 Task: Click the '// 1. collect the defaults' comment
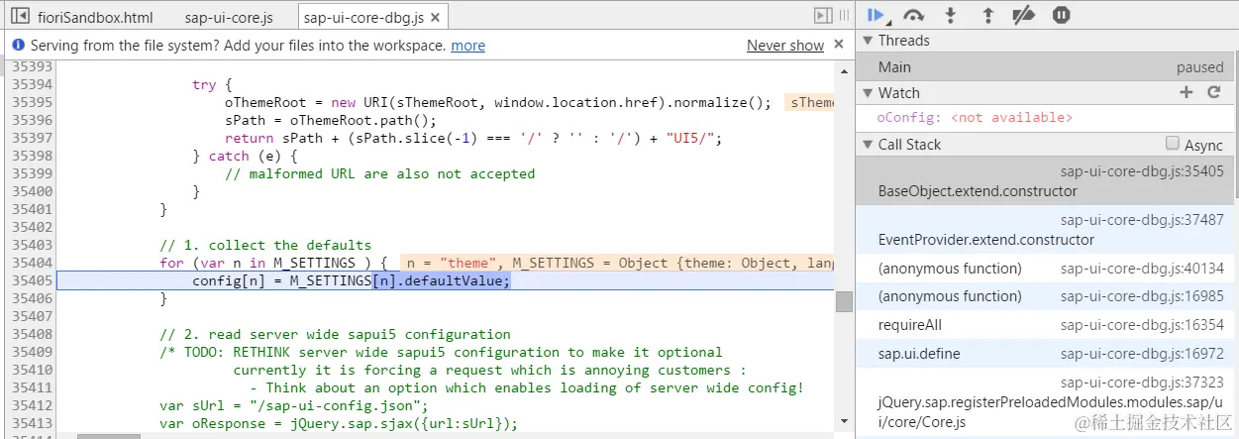tap(265, 245)
